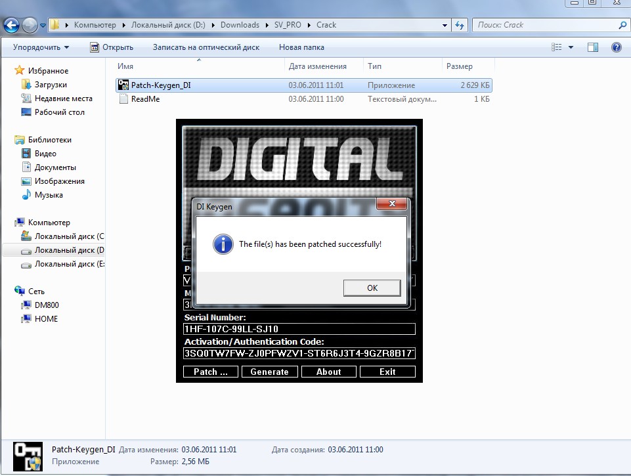Click Downloads in the address breadcrumb
Screen dimensions: 631x476
tap(240, 25)
